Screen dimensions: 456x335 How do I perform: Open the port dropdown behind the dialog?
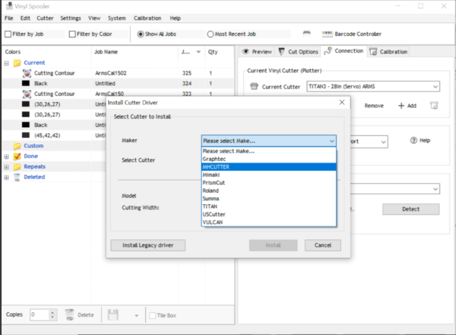click(x=383, y=141)
